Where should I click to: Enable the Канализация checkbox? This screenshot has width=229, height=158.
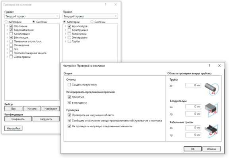(x=11, y=34)
